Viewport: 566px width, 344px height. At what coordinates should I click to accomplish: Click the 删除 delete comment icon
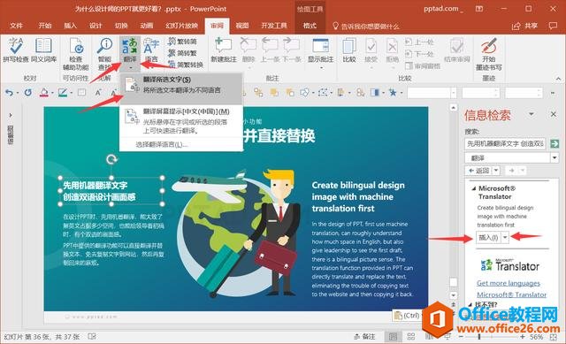click(x=249, y=45)
